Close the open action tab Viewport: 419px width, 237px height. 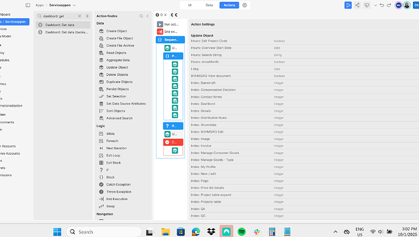point(165,15)
